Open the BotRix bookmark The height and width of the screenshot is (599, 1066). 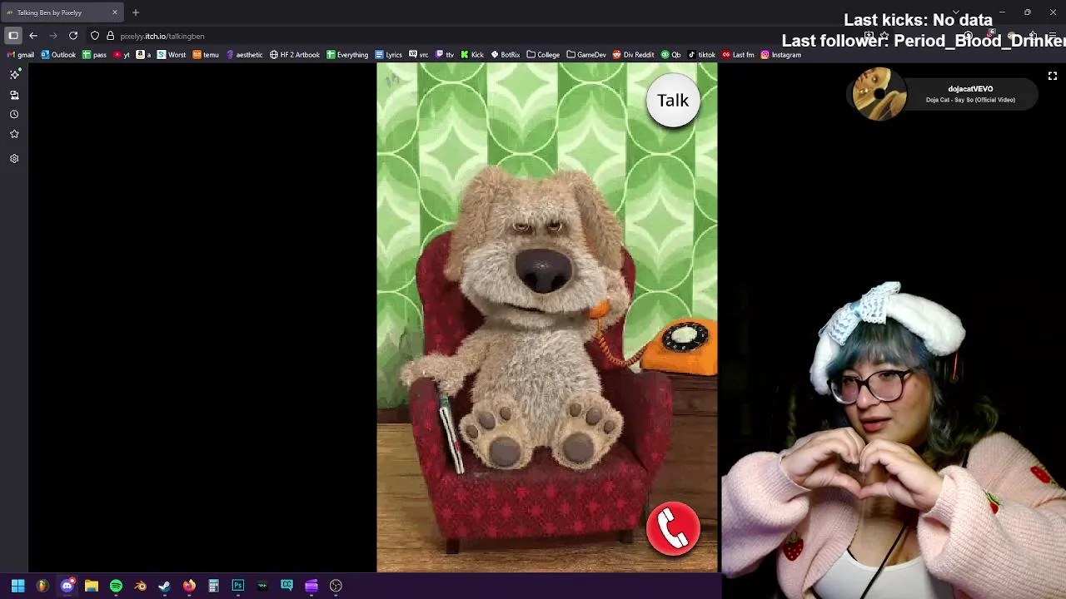[506, 55]
